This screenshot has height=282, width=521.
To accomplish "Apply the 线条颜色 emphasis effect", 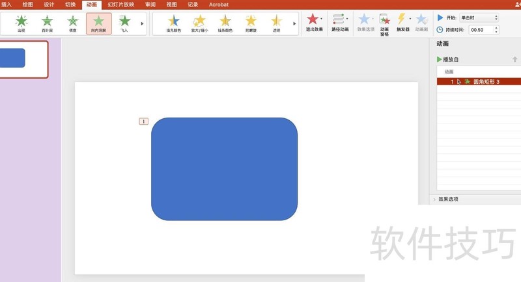I will coord(225,23).
